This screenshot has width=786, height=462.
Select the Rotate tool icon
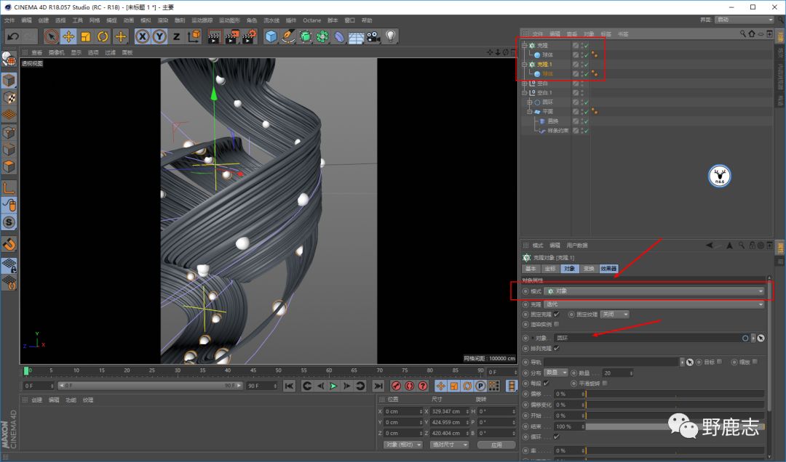[103, 36]
